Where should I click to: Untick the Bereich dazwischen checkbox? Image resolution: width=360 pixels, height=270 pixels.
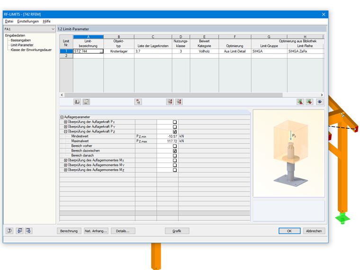pos(175,151)
